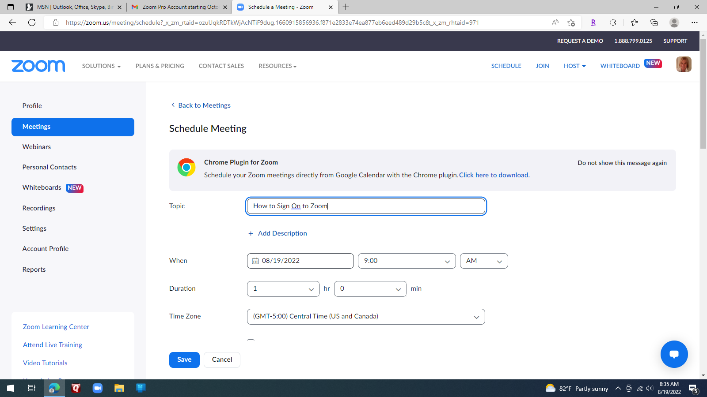This screenshot has height=397, width=707.
Task: Click the Chrome plugin logo icon
Action: (x=186, y=168)
